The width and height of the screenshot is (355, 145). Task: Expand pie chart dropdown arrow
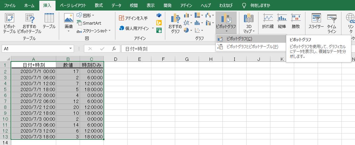tap(191, 30)
